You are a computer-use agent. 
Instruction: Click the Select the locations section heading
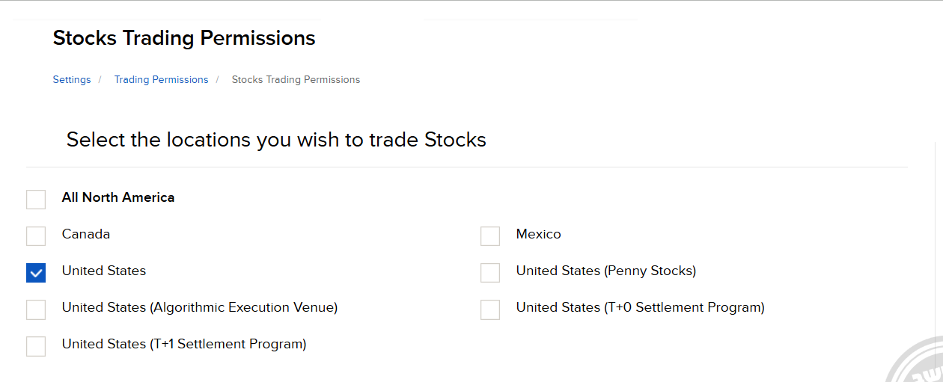click(x=276, y=140)
